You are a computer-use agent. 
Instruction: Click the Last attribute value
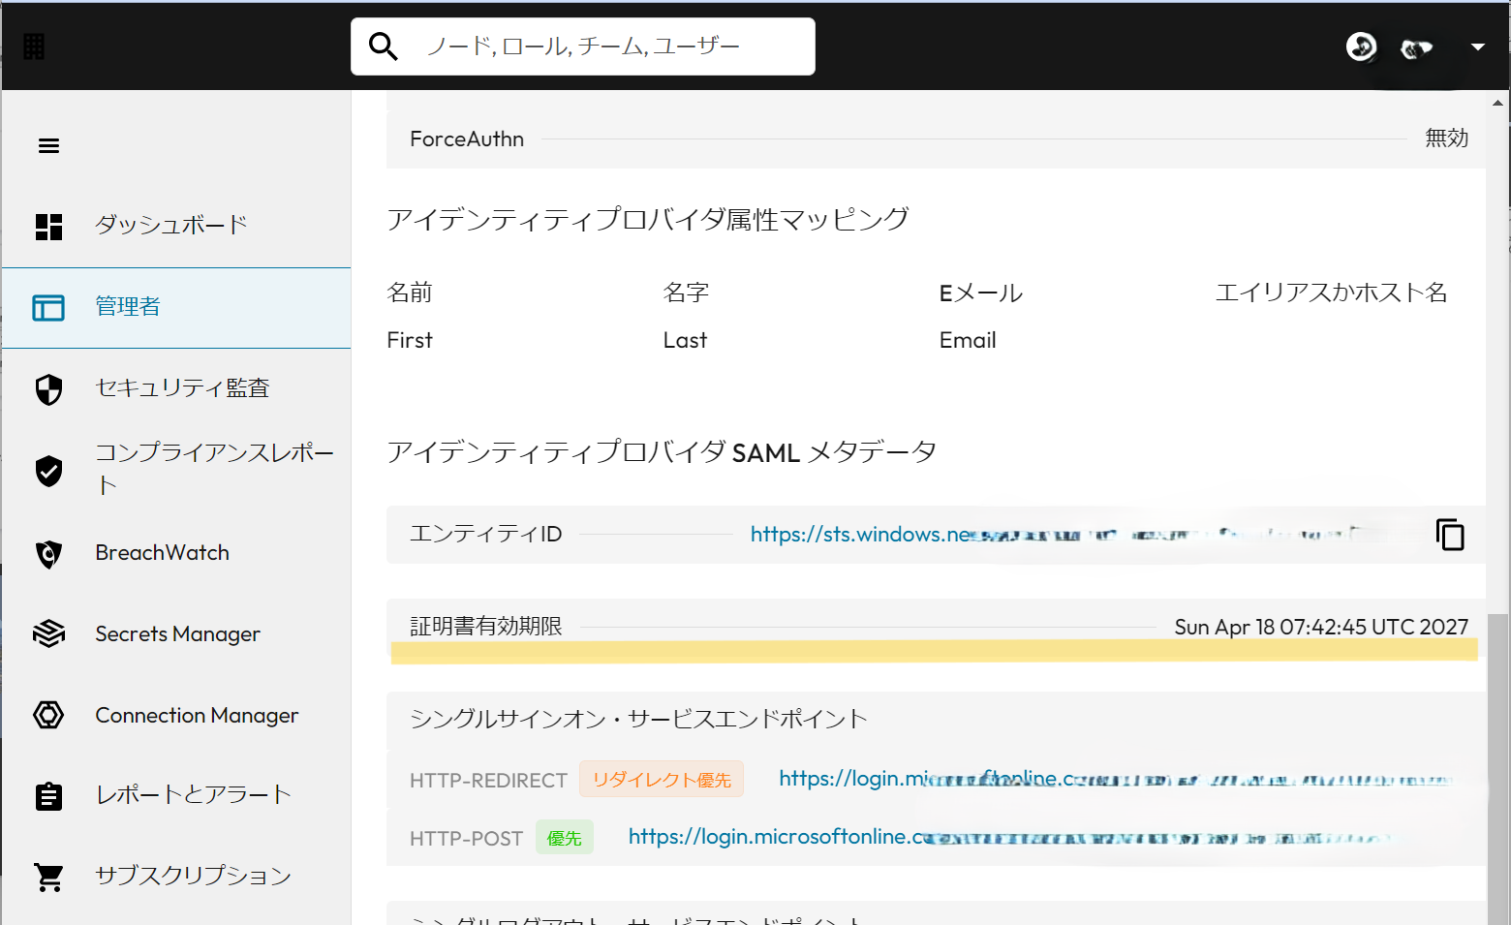(x=685, y=340)
